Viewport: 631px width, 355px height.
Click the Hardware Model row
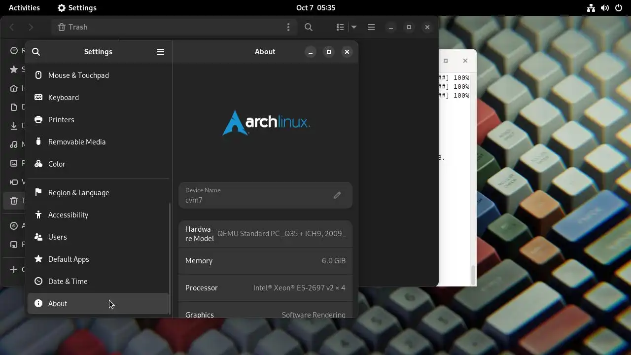pyautogui.click(x=265, y=234)
